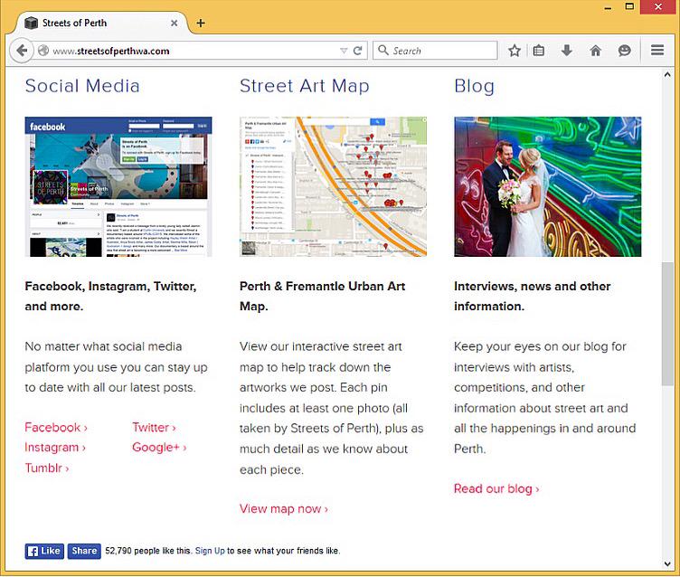This screenshot has width=680, height=577.
Task: Open the Facebook page screenshot thumbnail
Action: tap(118, 186)
